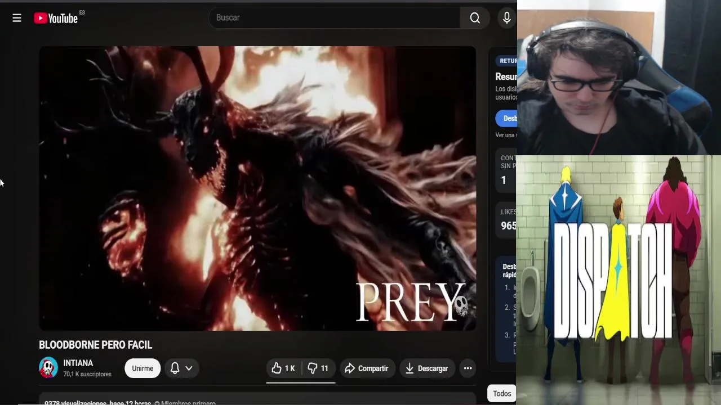This screenshot has width=721, height=405.
Task: Click the Descargar download button
Action: point(428,368)
